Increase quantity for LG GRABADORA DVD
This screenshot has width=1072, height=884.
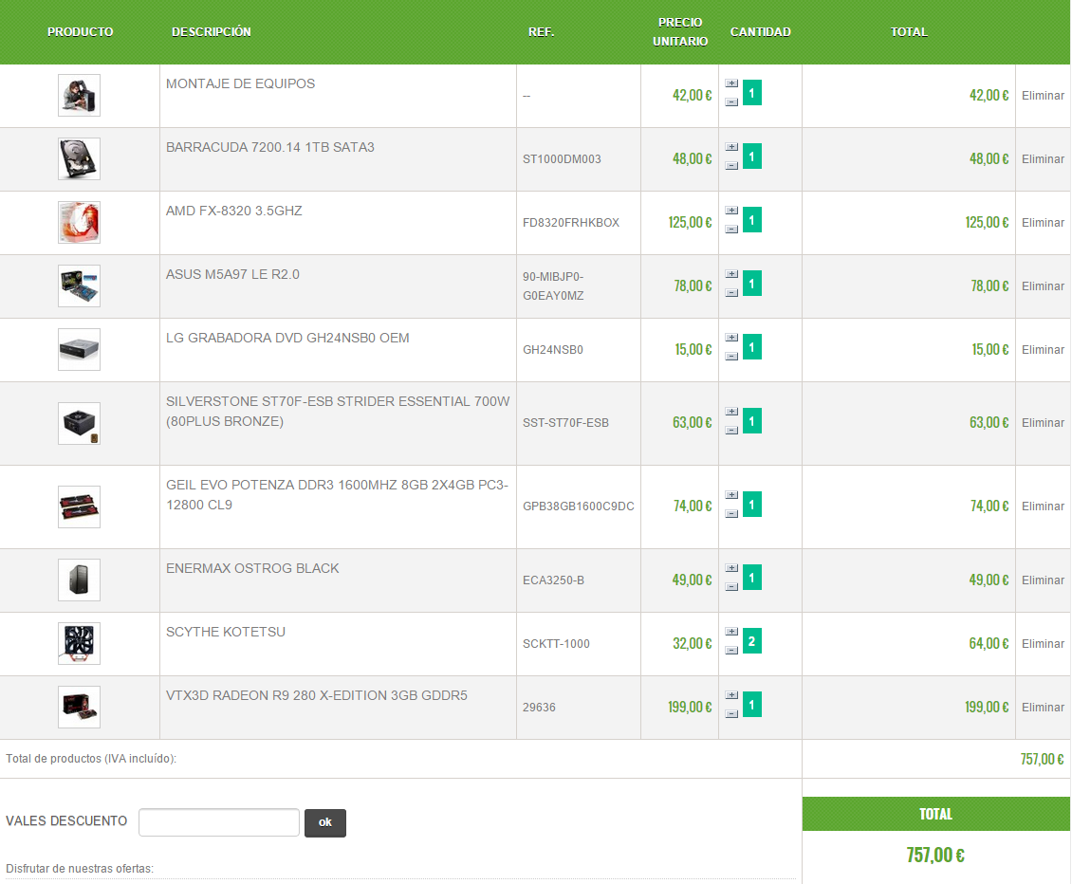[x=731, y=338]
